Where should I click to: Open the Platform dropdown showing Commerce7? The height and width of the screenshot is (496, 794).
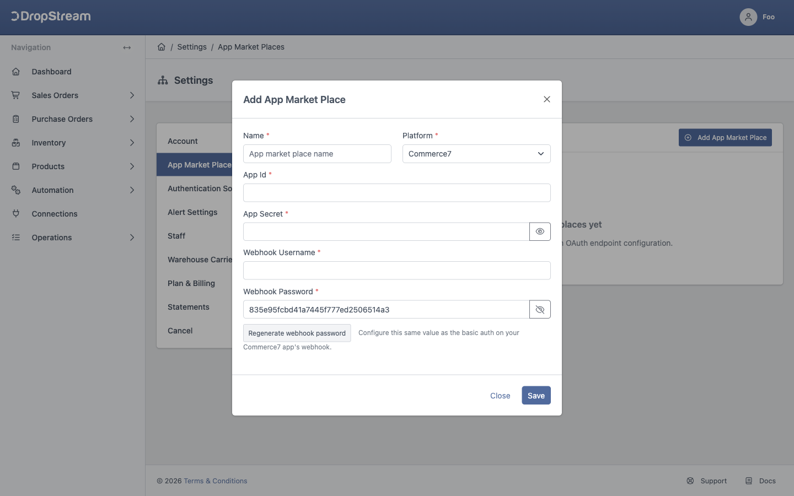click(x=476, y=154)
